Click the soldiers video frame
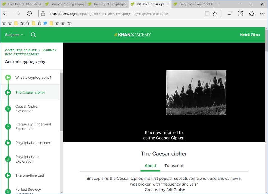 click(x=196, y=93)
